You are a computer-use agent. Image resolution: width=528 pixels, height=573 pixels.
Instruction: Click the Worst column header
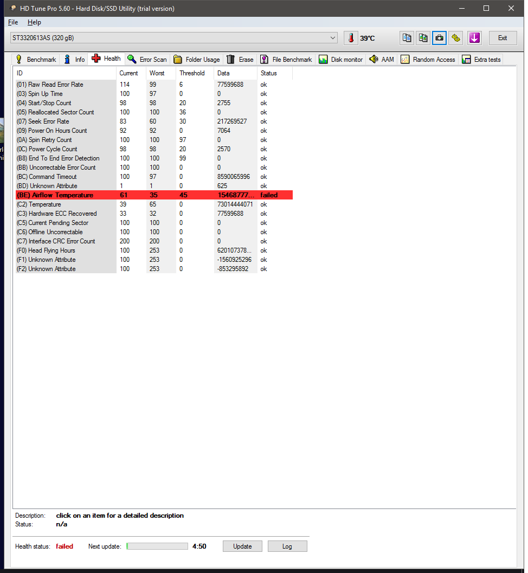(161, 73)
